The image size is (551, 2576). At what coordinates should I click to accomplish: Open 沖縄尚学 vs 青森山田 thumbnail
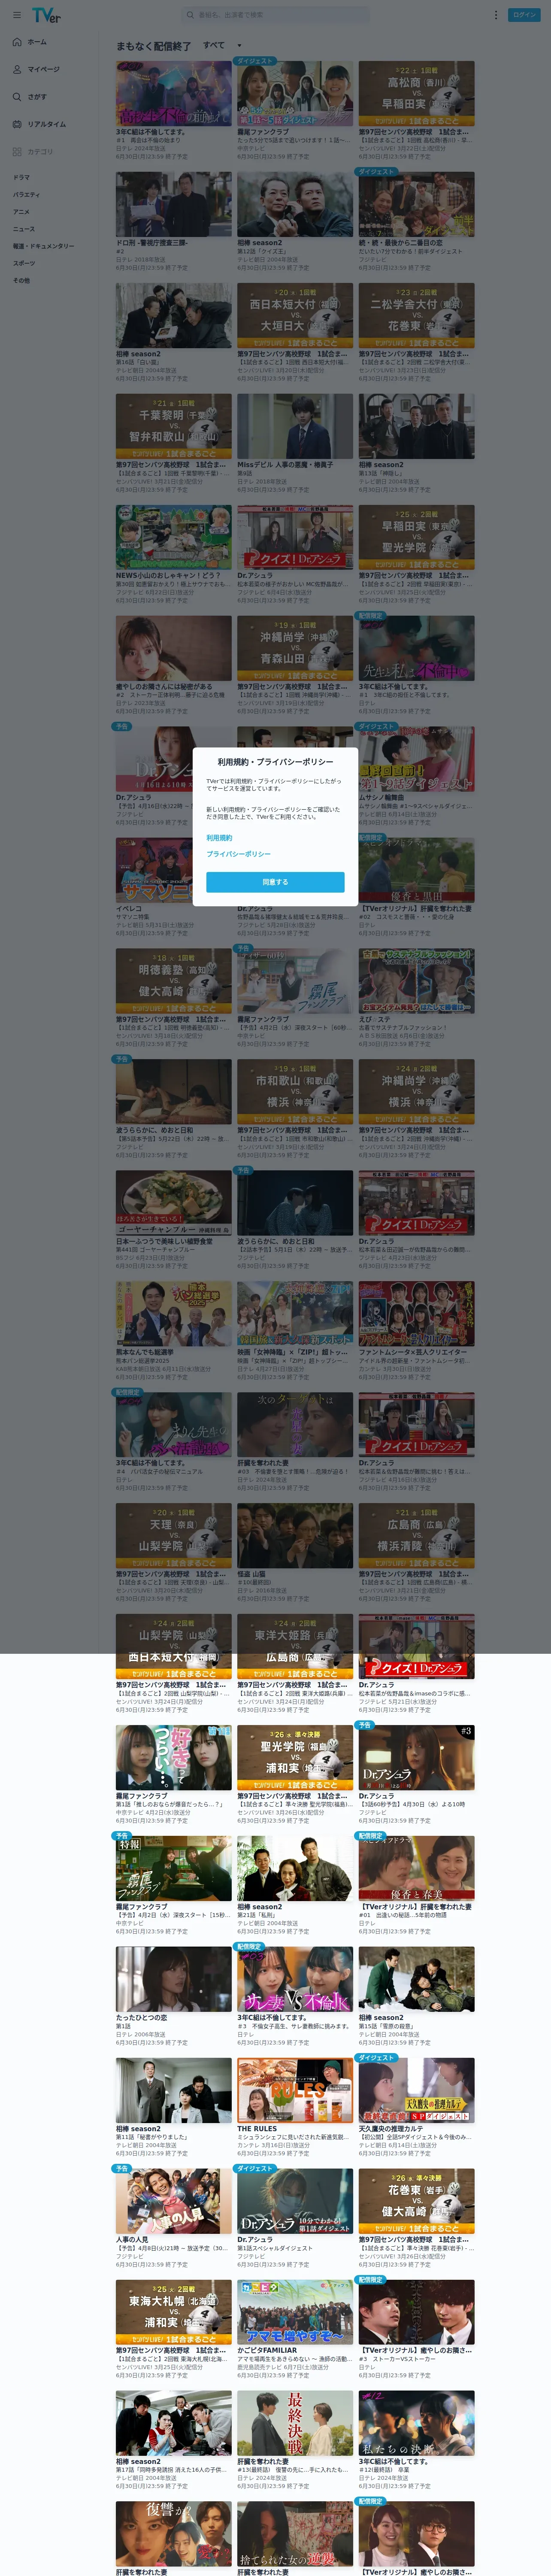(295, 648)
